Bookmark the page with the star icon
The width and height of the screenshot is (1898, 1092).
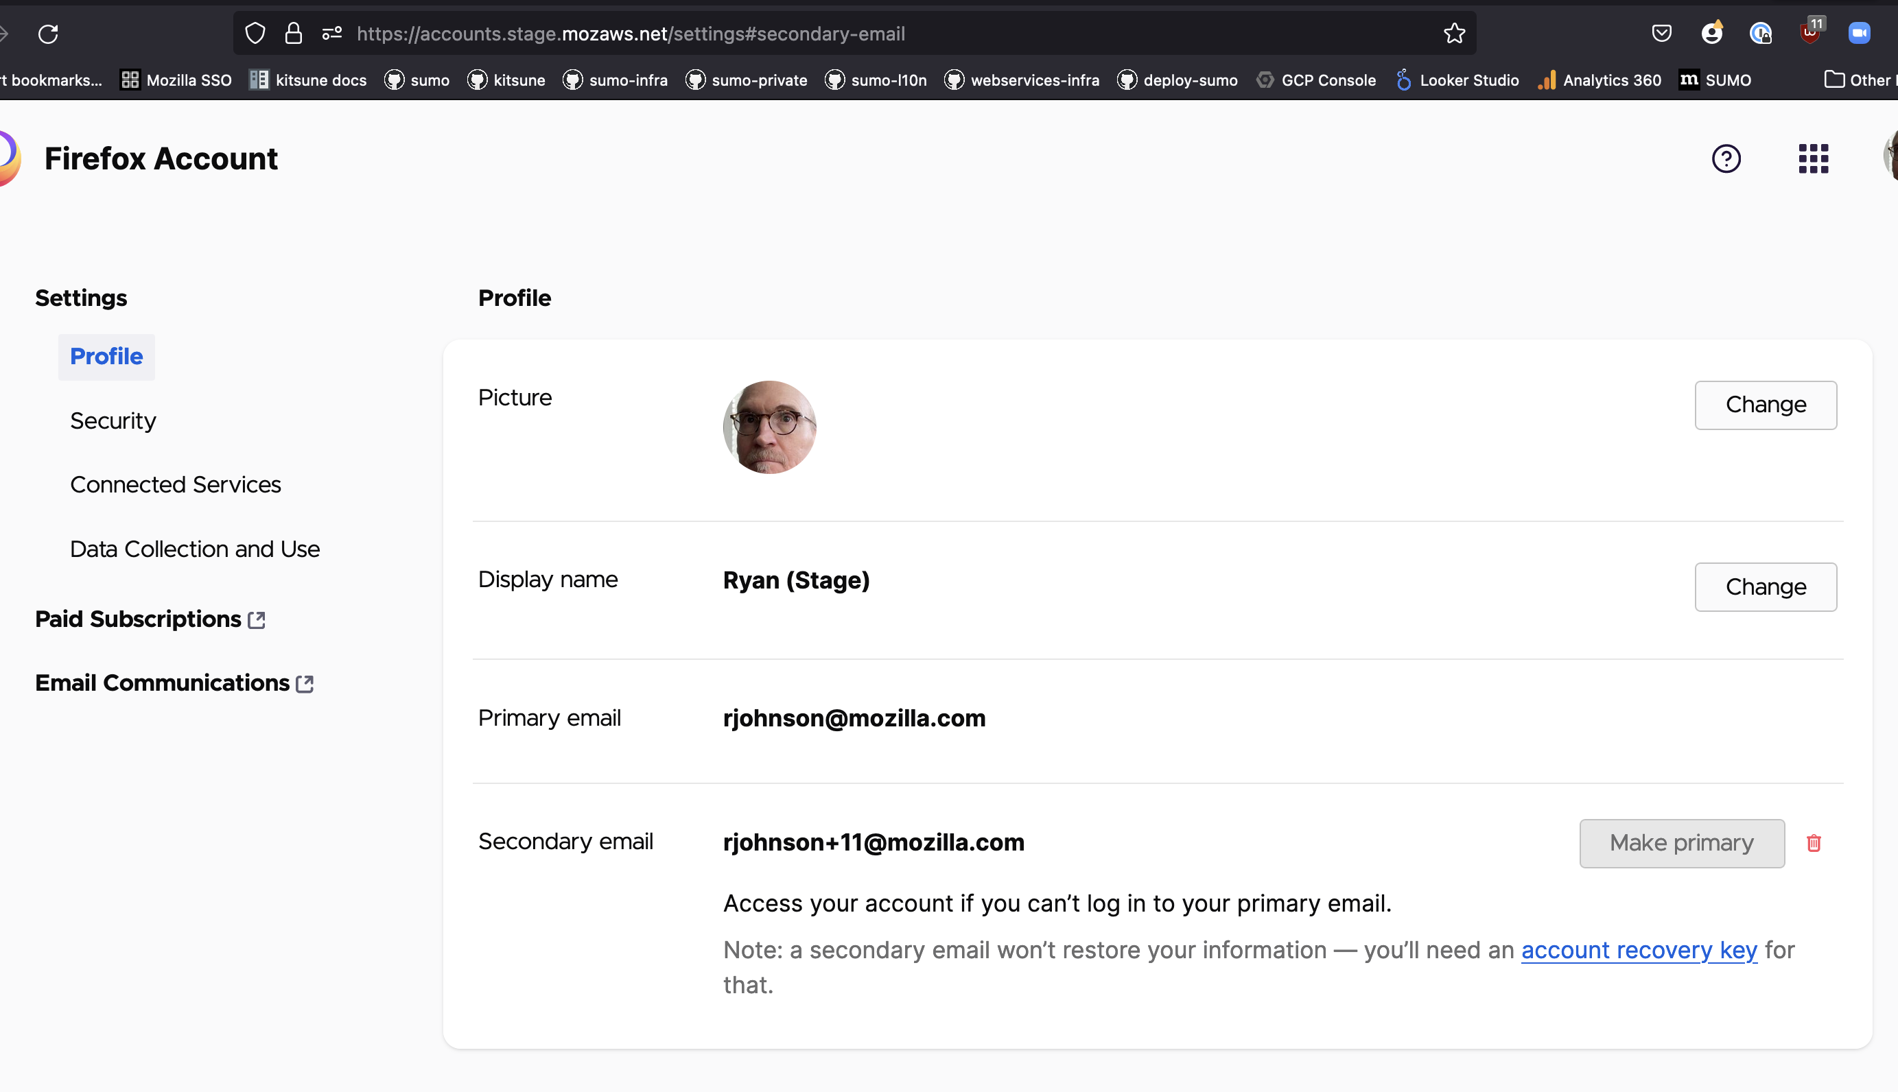[x=1454, y=33]
